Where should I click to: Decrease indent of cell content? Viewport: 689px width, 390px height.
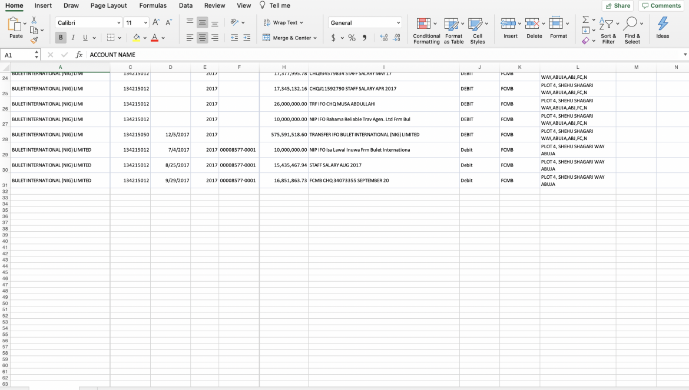point(234,38)
